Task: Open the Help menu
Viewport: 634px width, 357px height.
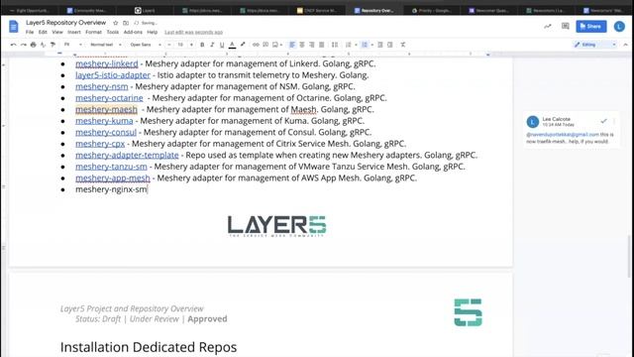Action: [x=152, y=32]
